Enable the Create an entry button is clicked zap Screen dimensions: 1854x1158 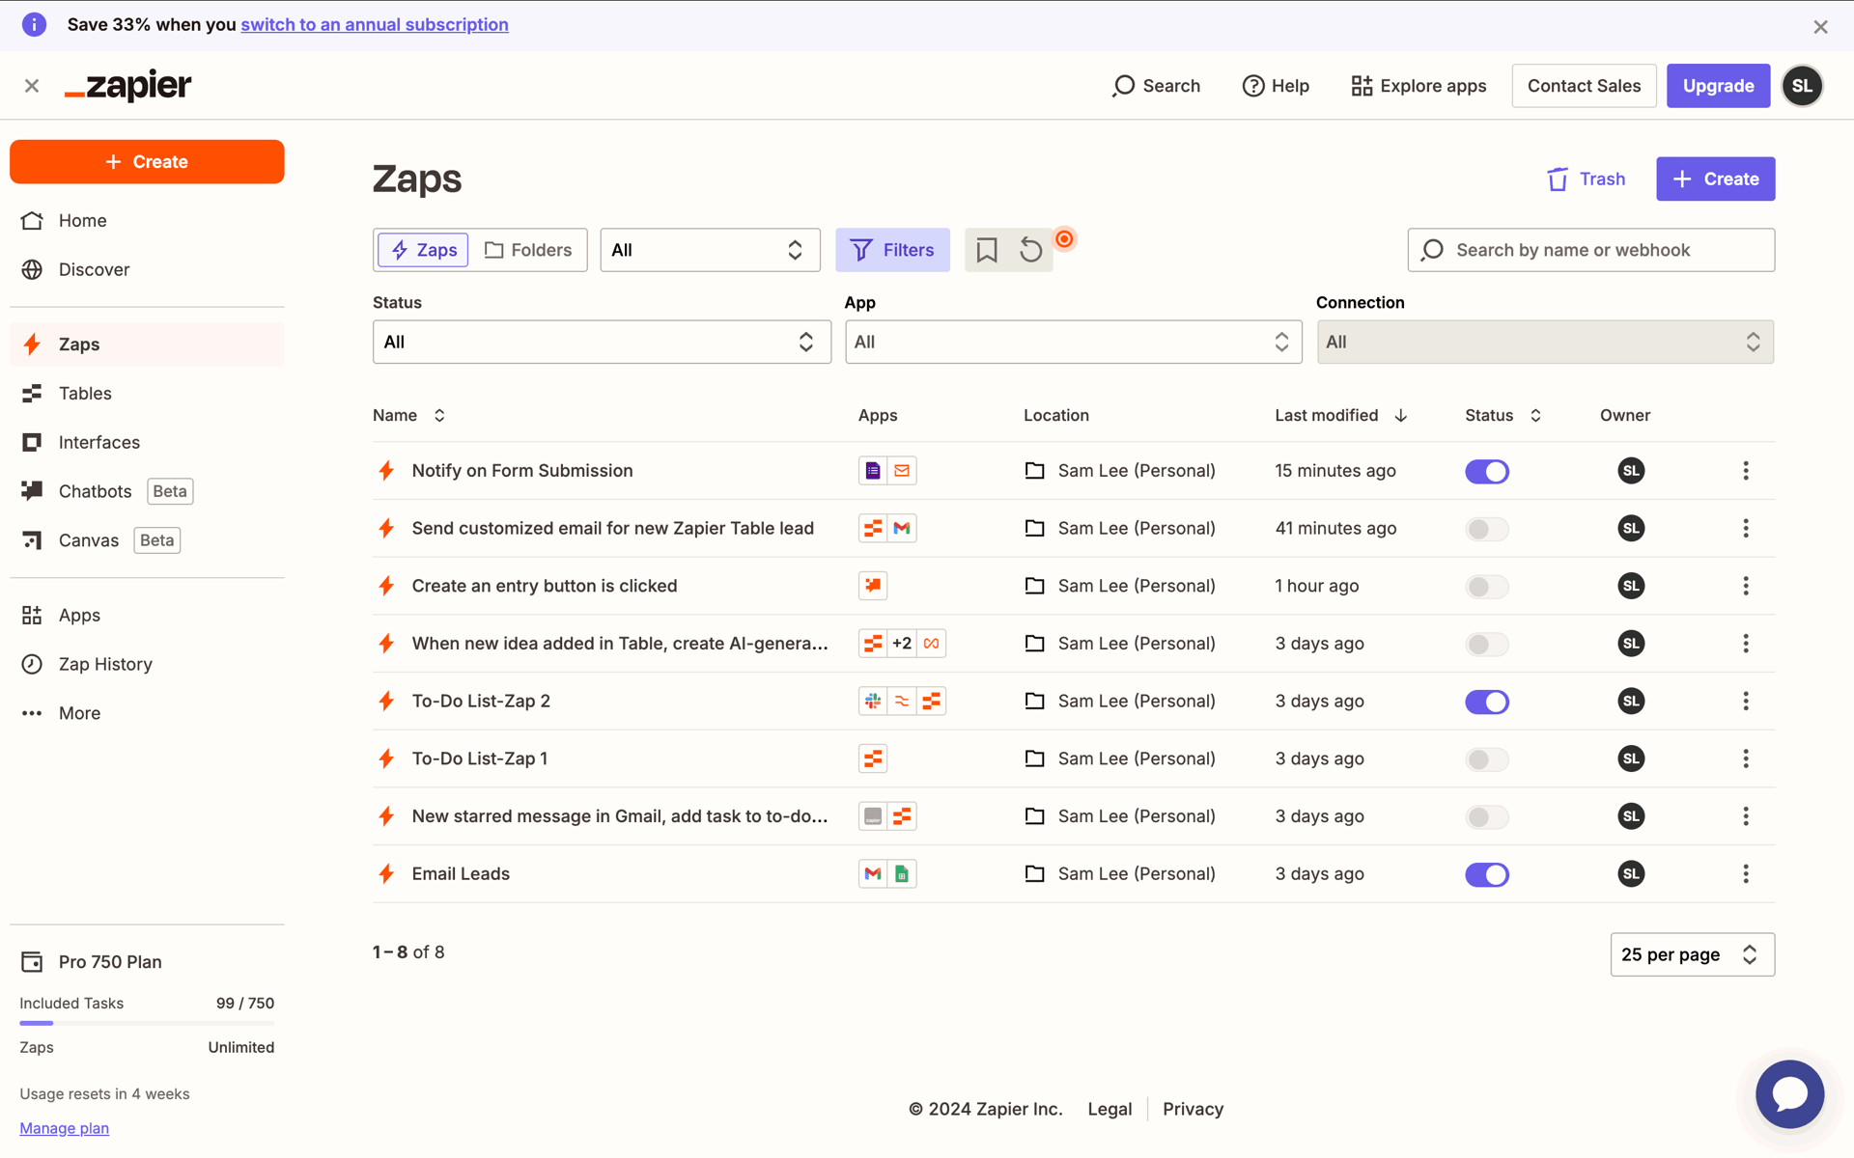coord(1487,587)
